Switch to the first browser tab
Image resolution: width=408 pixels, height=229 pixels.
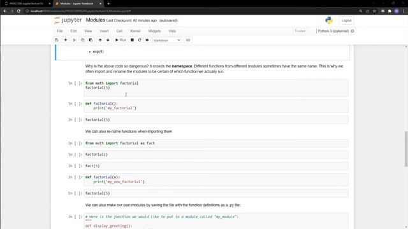coord(26,4)
